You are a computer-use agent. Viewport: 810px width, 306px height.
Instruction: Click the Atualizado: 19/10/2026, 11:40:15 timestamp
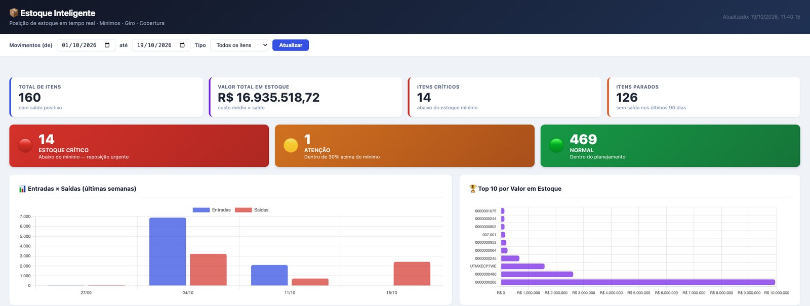pos(761,17)
